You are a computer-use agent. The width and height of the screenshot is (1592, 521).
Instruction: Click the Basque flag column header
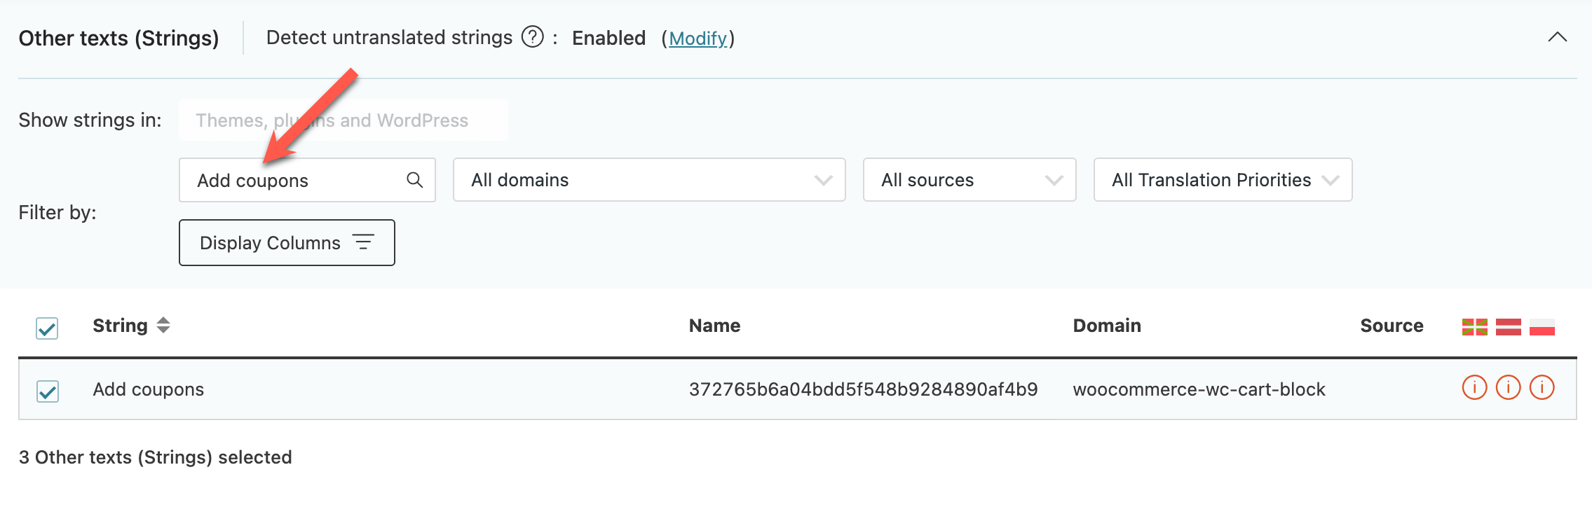point(1475,327)
